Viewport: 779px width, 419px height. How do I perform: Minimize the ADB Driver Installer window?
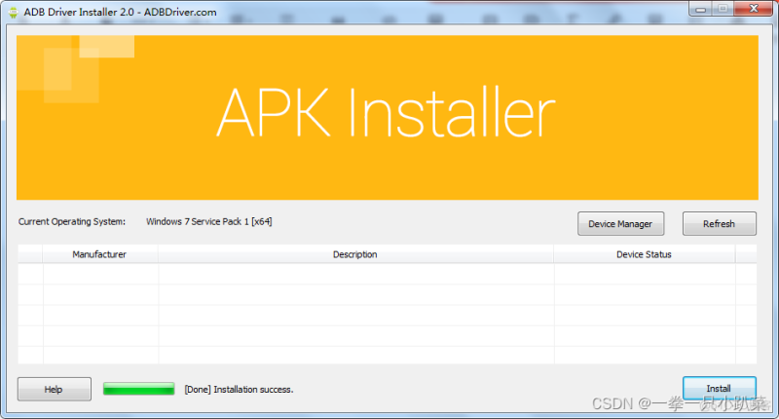(x=700, y=9)
